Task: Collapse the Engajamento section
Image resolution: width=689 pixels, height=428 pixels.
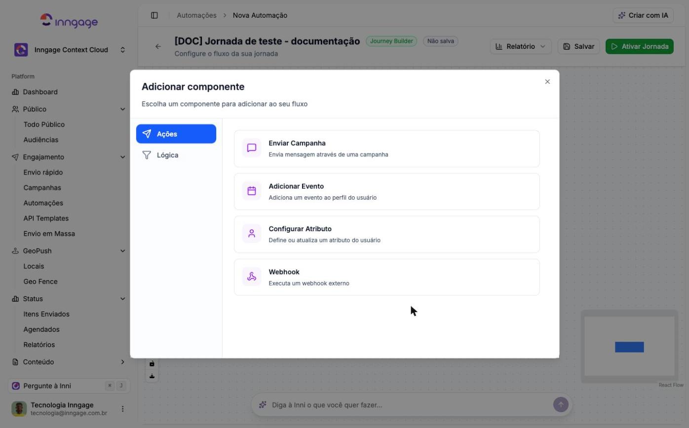Action: [123, 157]
